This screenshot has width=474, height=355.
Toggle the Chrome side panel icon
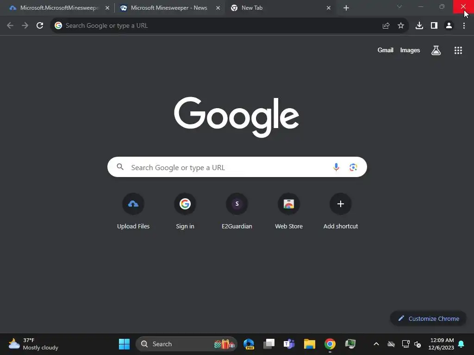tap(434, 26)
